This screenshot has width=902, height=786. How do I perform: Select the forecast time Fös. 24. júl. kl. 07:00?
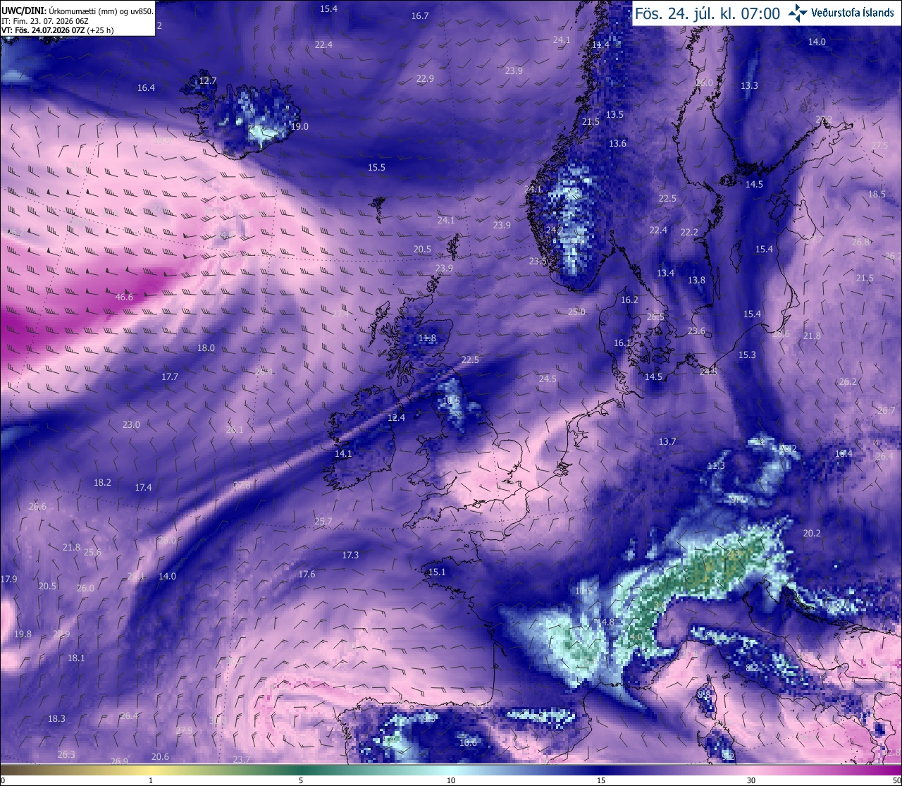pyautogui.click(x=708, y=13)
